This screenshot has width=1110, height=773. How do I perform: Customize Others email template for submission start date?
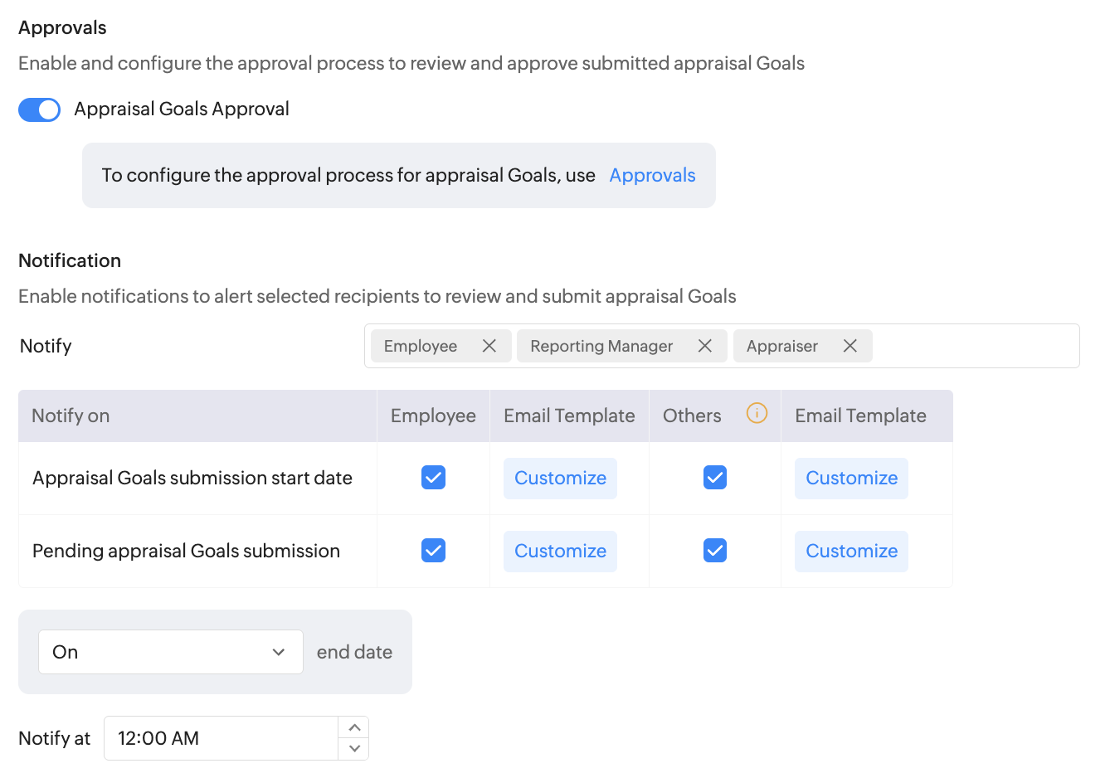[851, 479]
